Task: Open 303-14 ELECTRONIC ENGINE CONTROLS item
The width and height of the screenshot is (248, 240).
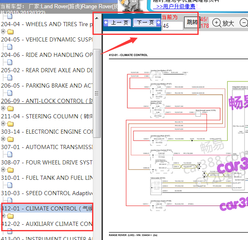Action: click(x=47, y=132)
